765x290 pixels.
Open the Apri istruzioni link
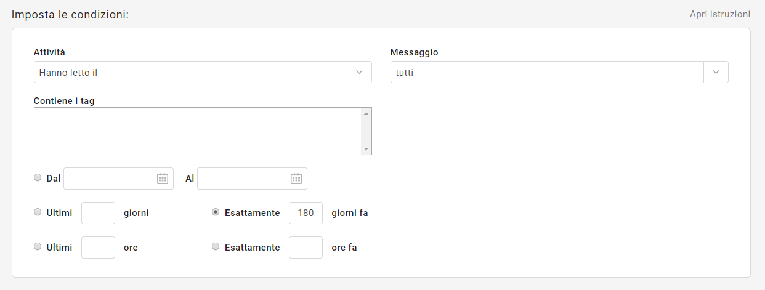(719, 14)
